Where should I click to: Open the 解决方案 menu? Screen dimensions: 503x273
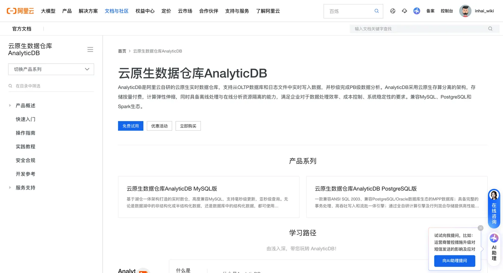pyautogui.click(x=88, y=11)
